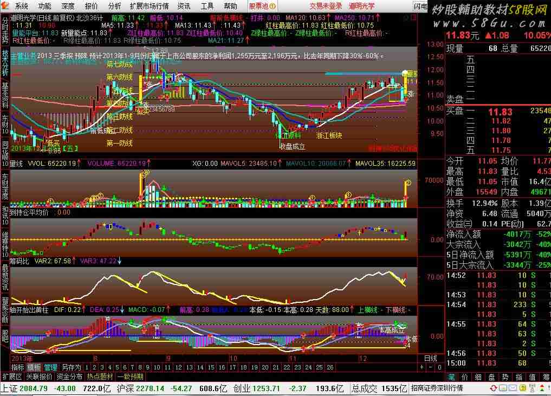Select 智能诊断 in left sidebar

pyautogui.click(x=5, y=310)
